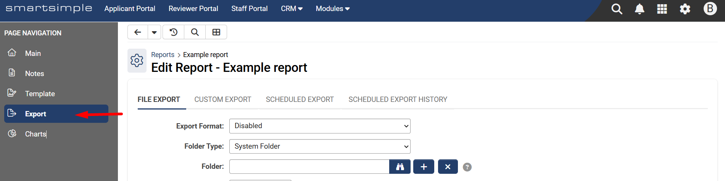Click the Edit Report - Example report heading
The height and width of the screenshot is (181, 725).
[229, 67]
